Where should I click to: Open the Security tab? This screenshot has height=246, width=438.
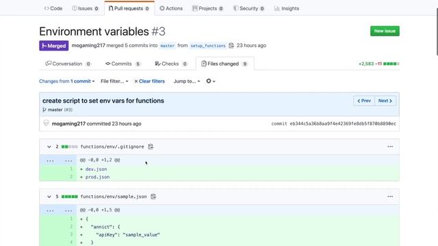tap(248, 8)
